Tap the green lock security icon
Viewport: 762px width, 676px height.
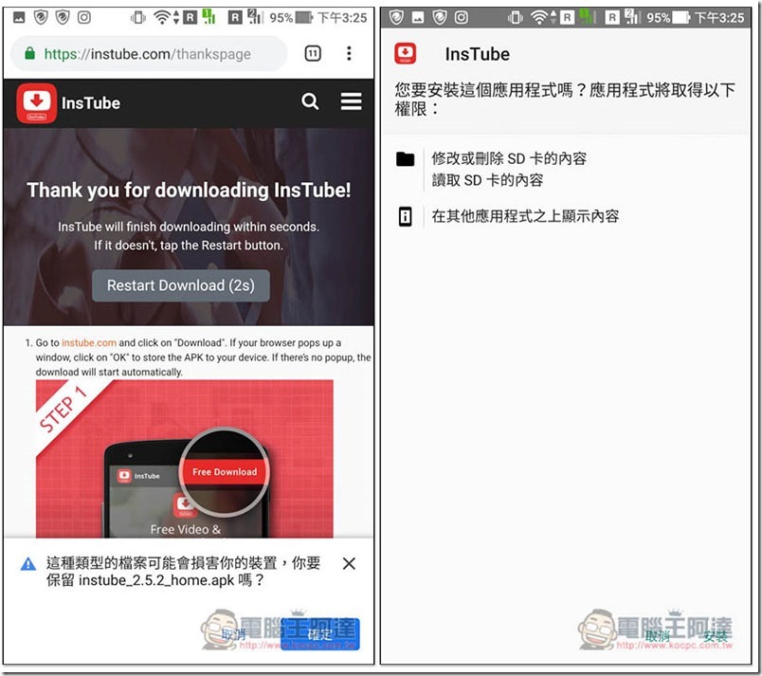coord(29,53)
